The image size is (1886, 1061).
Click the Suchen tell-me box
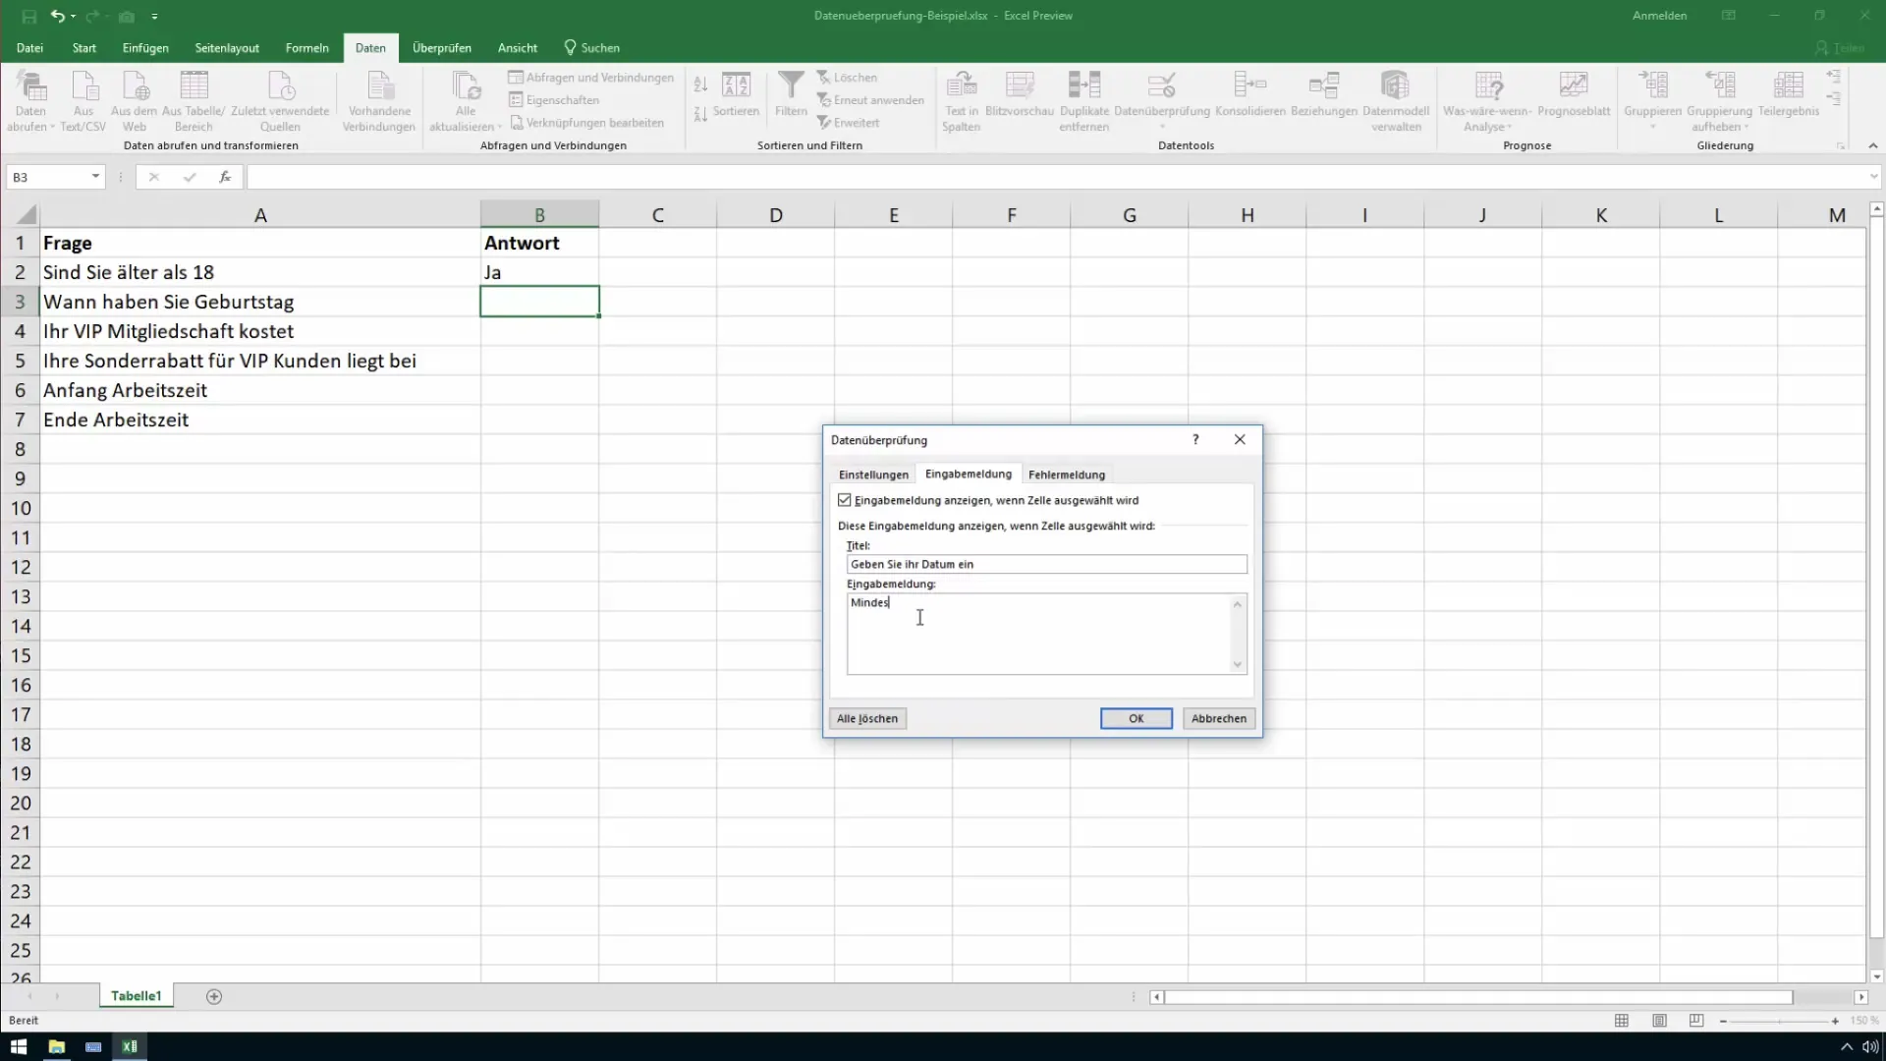point(591,48)
